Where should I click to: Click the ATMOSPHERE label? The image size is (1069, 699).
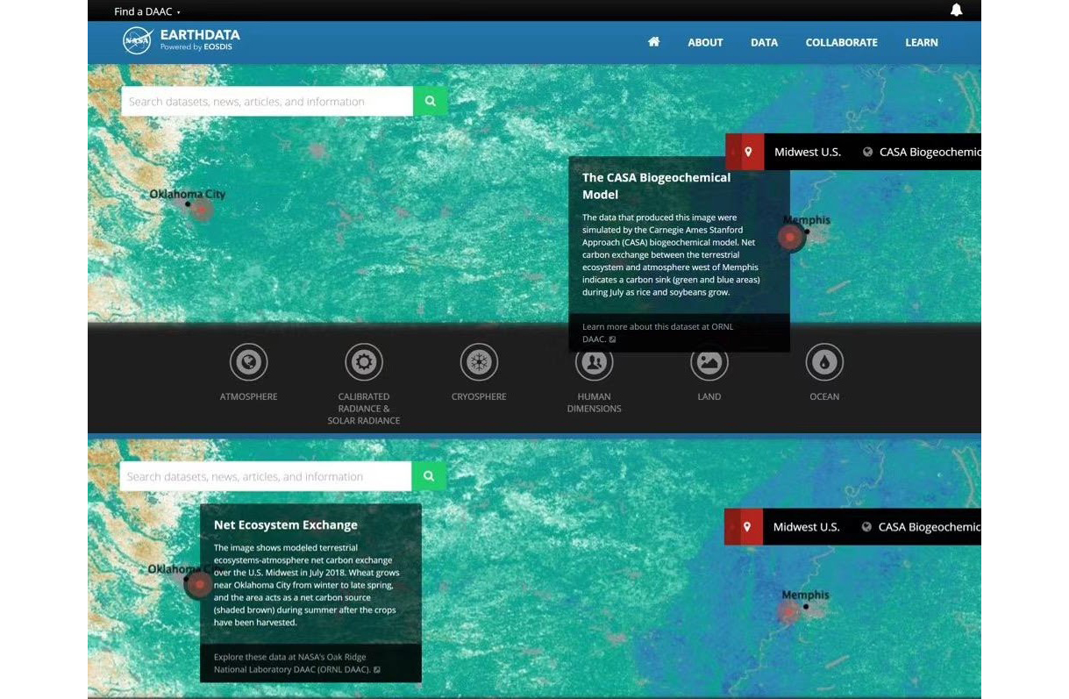[249, 396]
